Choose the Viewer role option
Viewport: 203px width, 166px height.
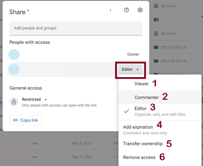click(x=141, y=84)
